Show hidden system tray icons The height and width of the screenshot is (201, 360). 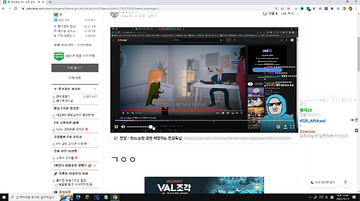point(310,197)
